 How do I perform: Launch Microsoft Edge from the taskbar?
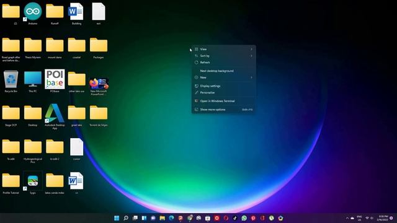click(x=171, y=218)
